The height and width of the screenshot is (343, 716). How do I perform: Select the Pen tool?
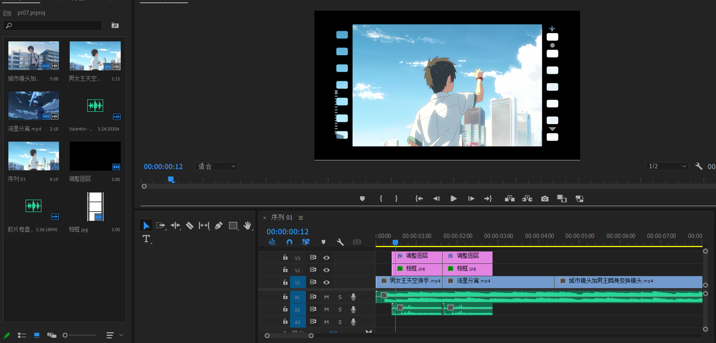pyautogui.click(x=218, y=226)
